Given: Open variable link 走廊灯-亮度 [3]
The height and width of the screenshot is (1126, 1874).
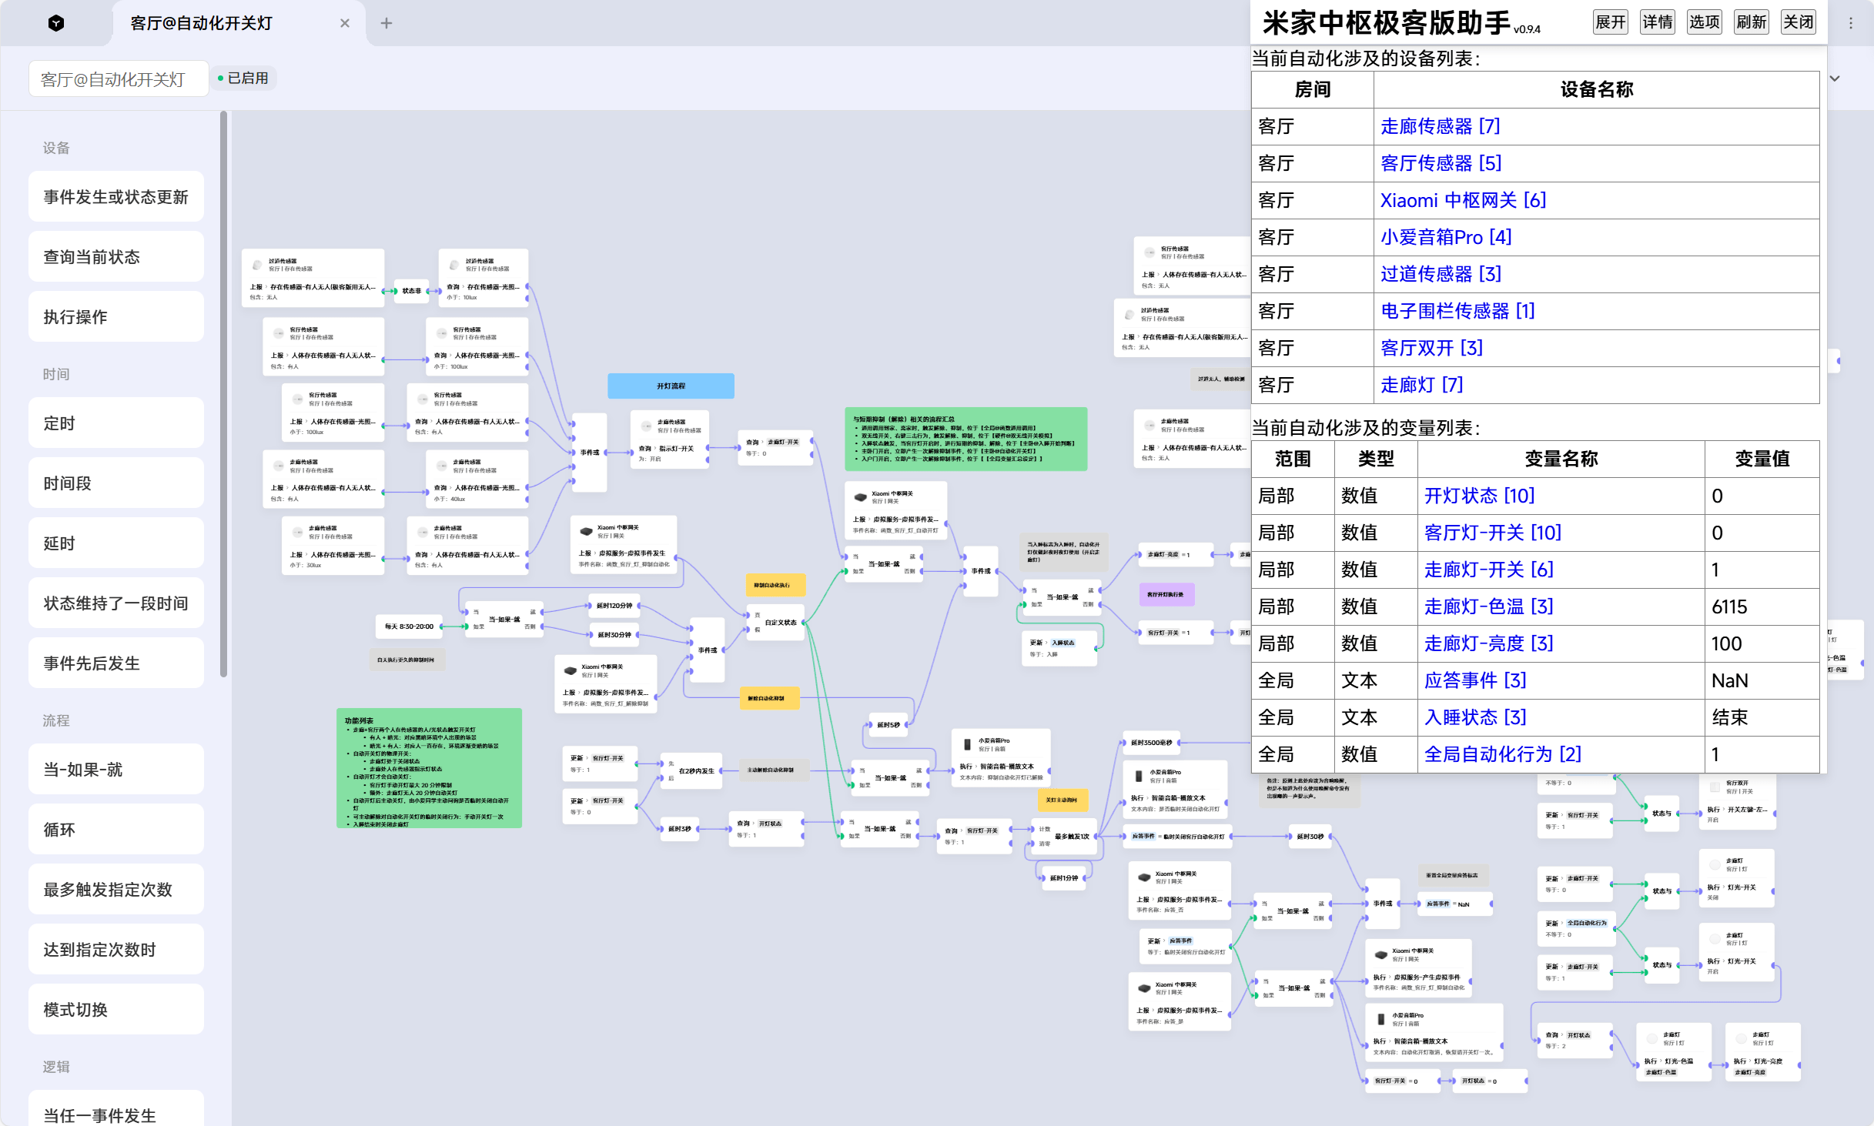Looking at the screenshot, I should tap(1489, 643).
